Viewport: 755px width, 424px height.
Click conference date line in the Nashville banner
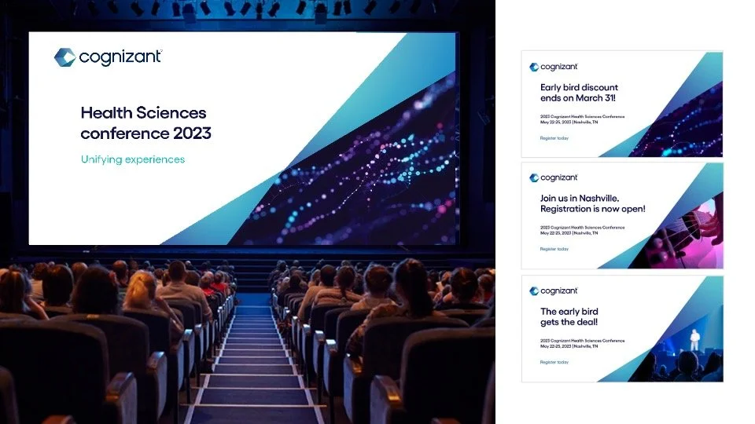point(569,233)
